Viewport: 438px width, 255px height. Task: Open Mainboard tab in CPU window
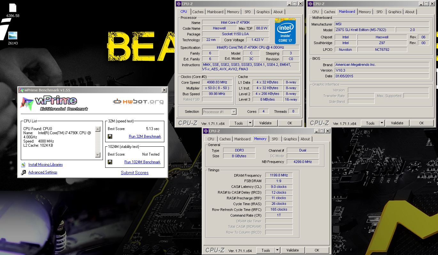pyautogui.click(x=215, y=12)
